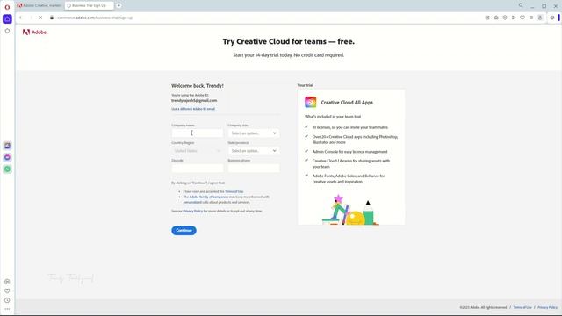Click the trial illustration image
The image size is (562, 316).
tap(350, 210)
